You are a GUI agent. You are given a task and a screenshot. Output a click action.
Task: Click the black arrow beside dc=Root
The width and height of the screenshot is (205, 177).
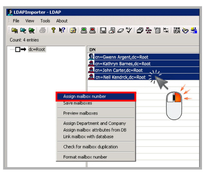[23, 49]
